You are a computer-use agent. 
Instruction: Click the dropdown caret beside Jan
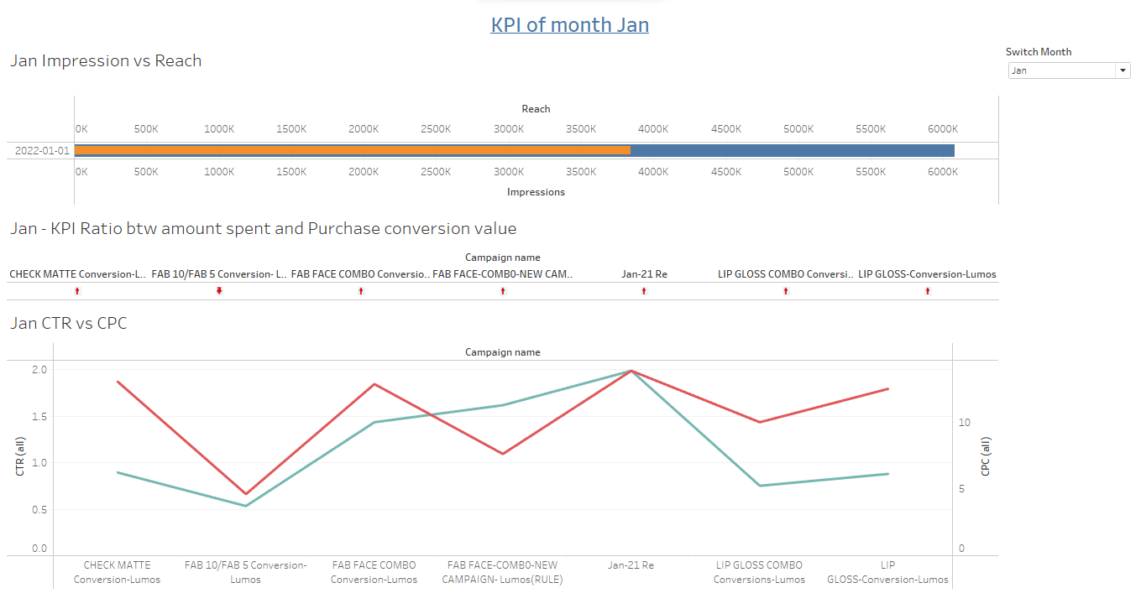[x=1123, y=70]
